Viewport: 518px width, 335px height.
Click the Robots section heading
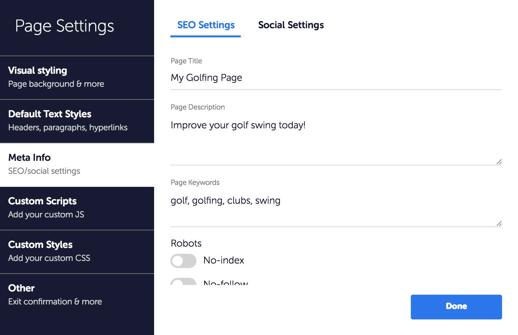click(x=186, y=243)
